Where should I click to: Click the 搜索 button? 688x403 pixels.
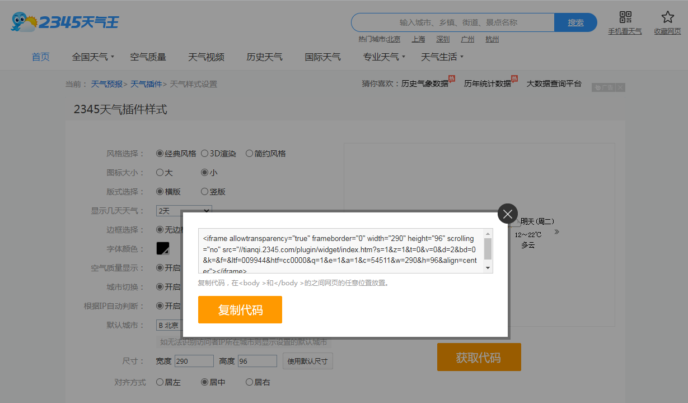(x=575, y=22)
